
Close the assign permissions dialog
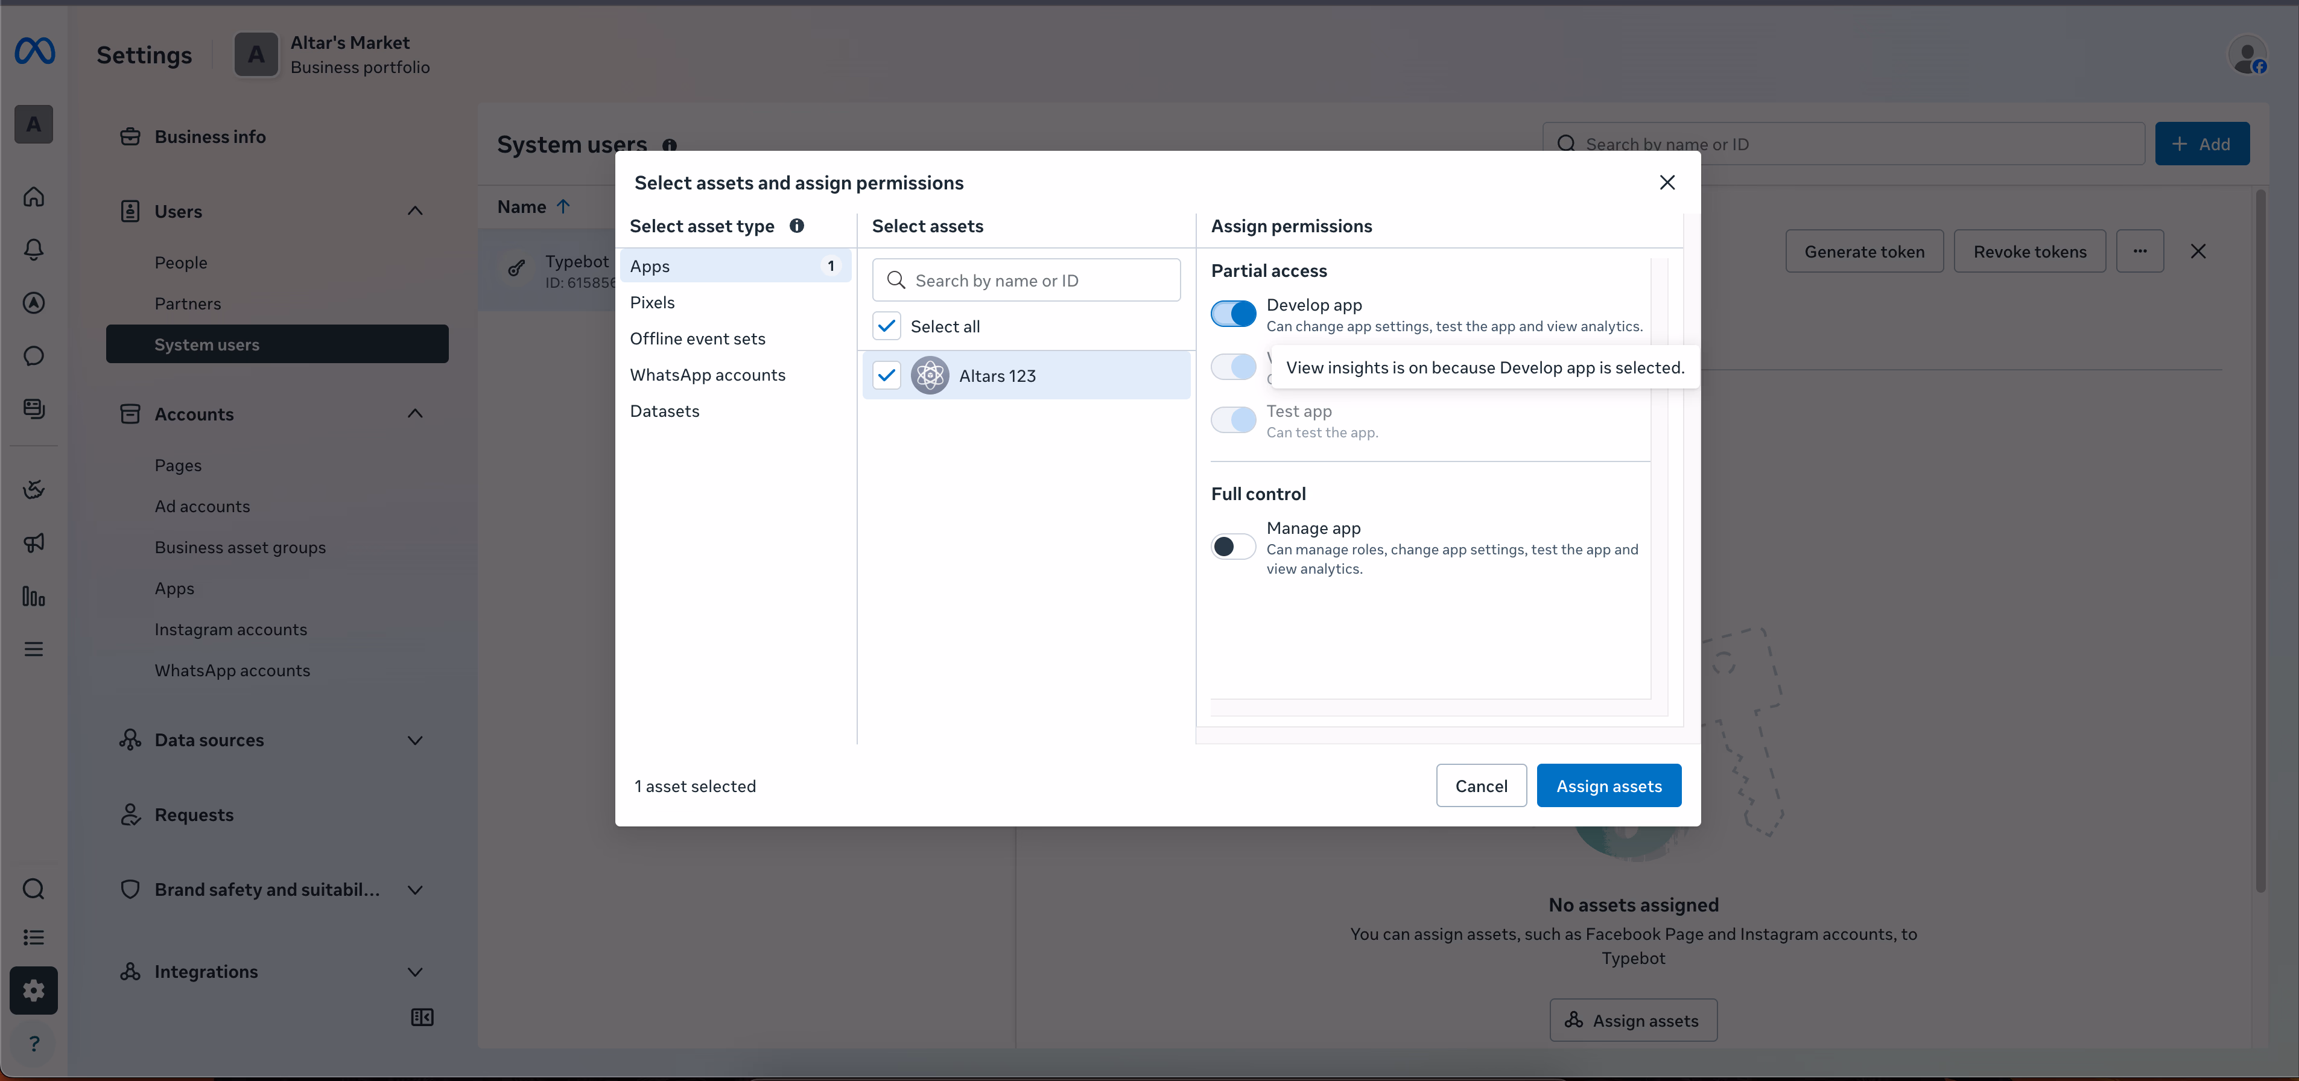(x=1666, y=183)
